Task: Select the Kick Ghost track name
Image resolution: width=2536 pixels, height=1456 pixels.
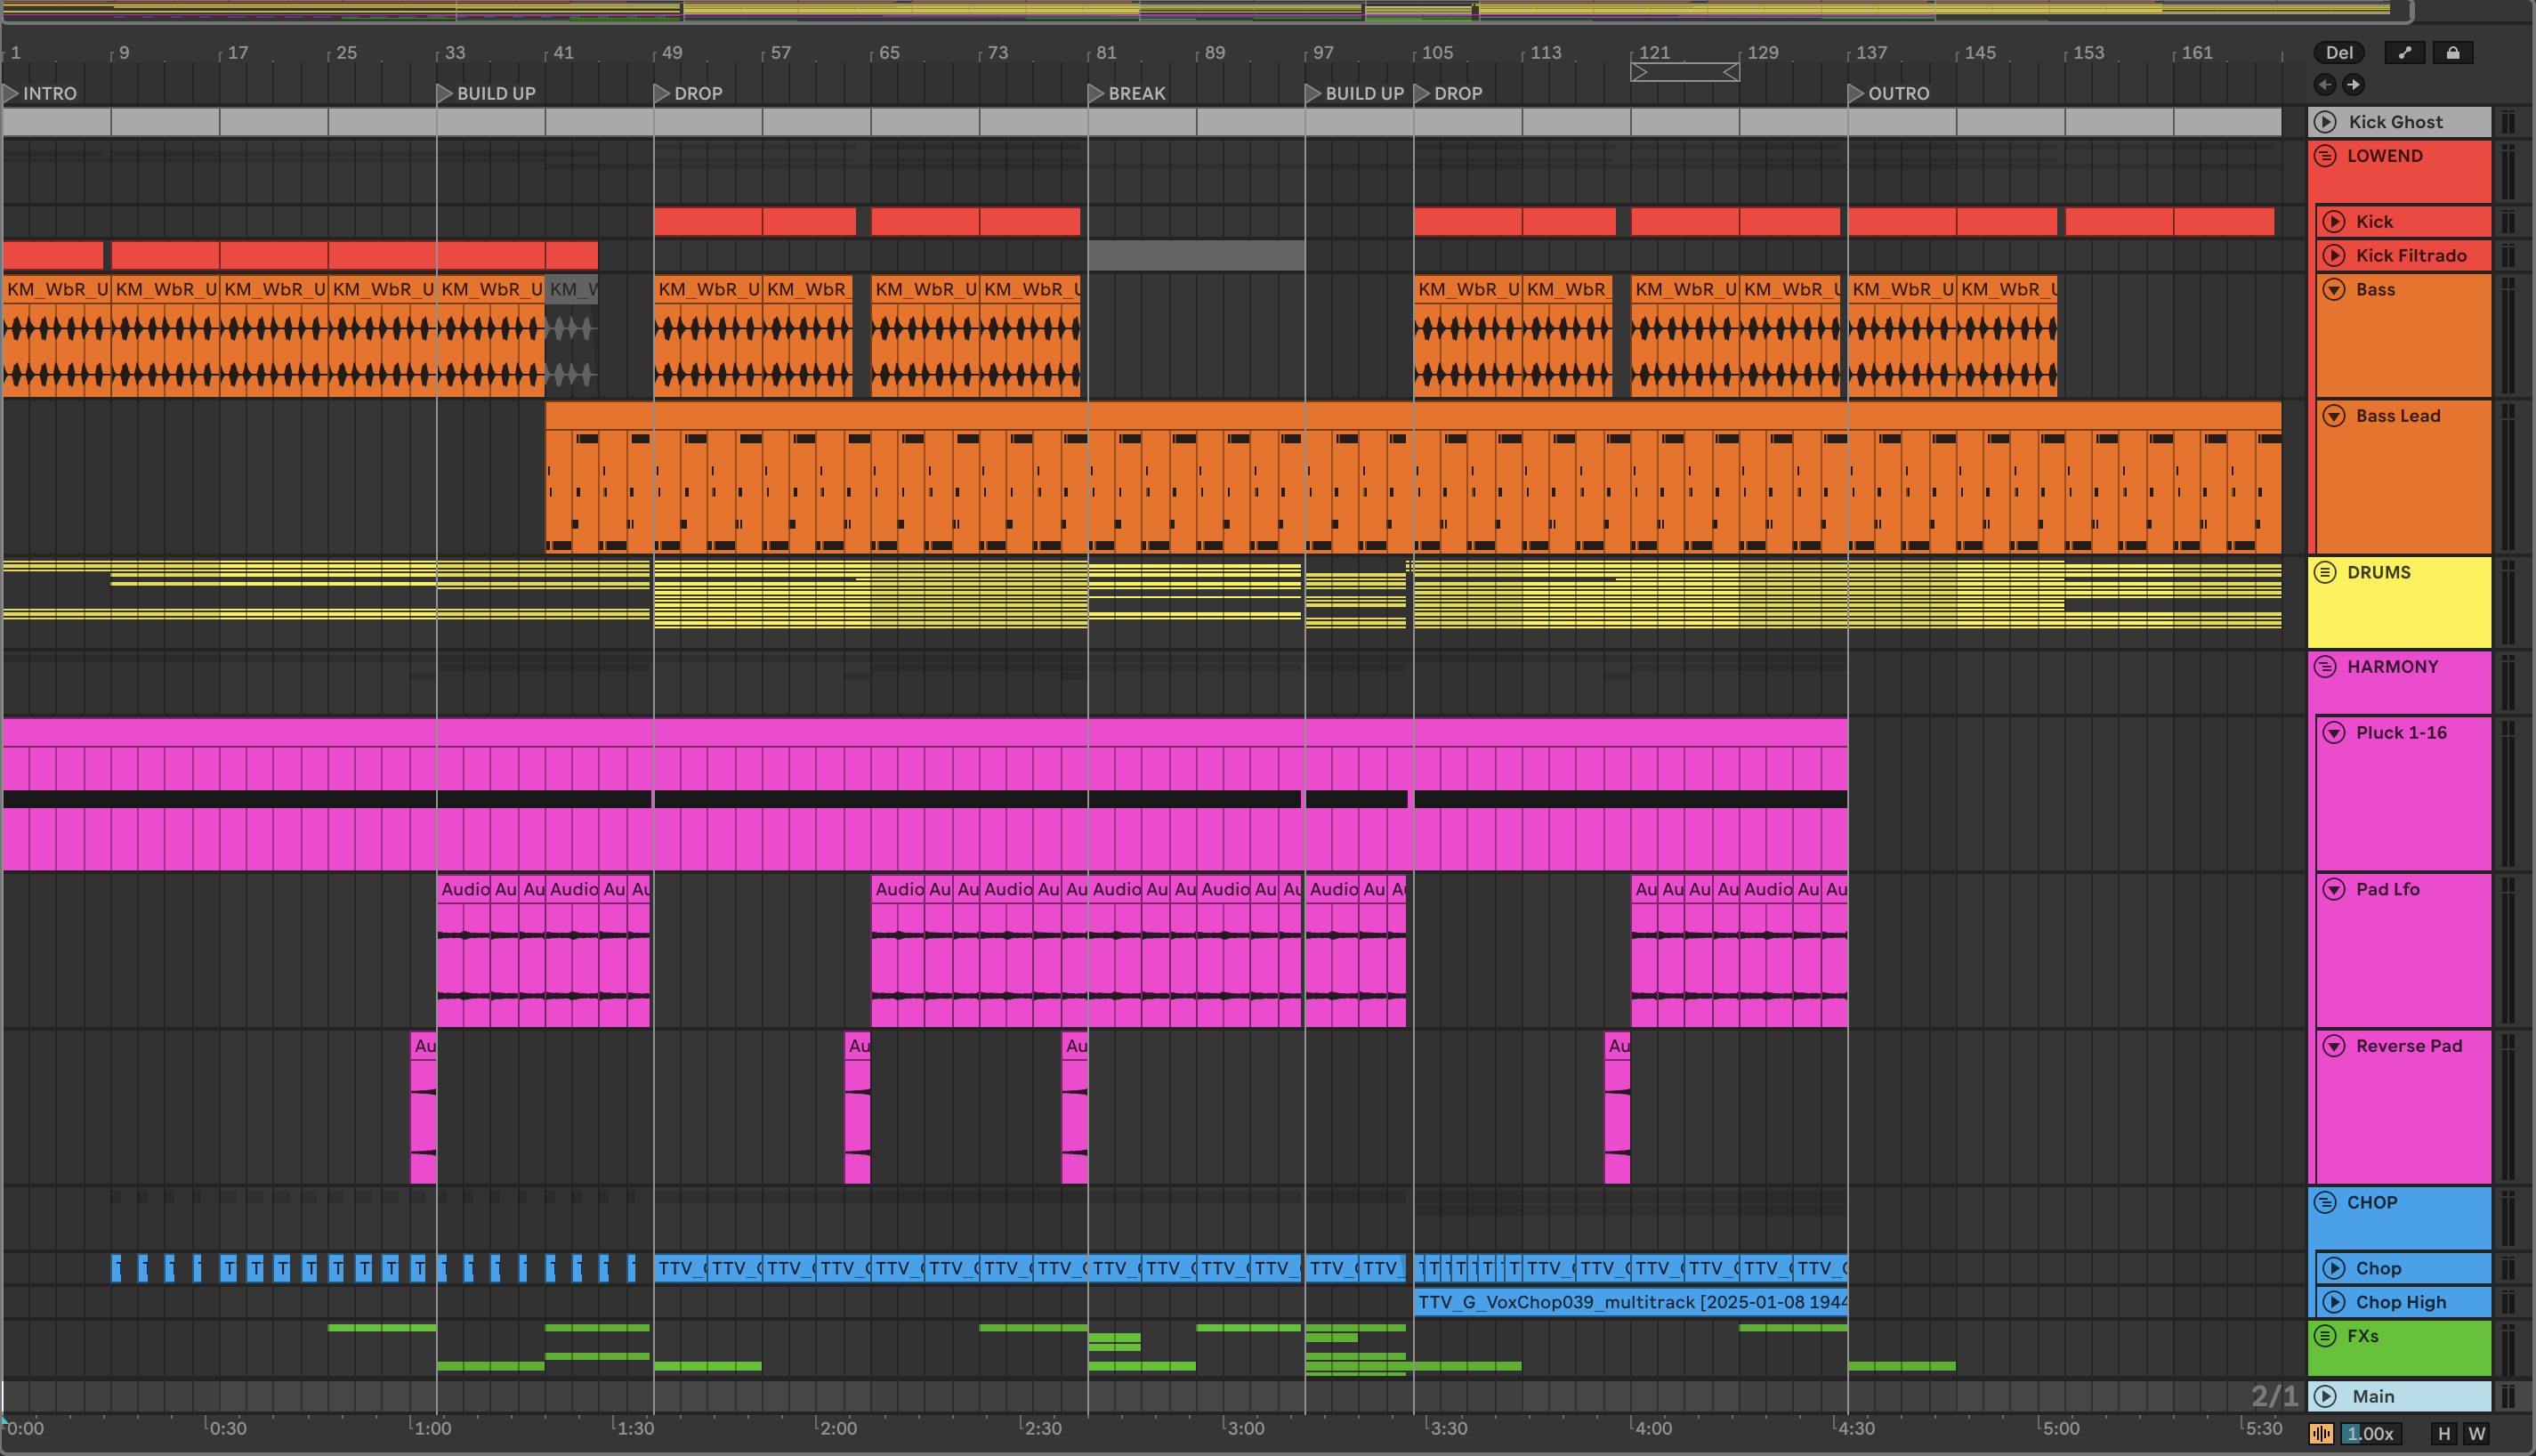Action: 2395,122
